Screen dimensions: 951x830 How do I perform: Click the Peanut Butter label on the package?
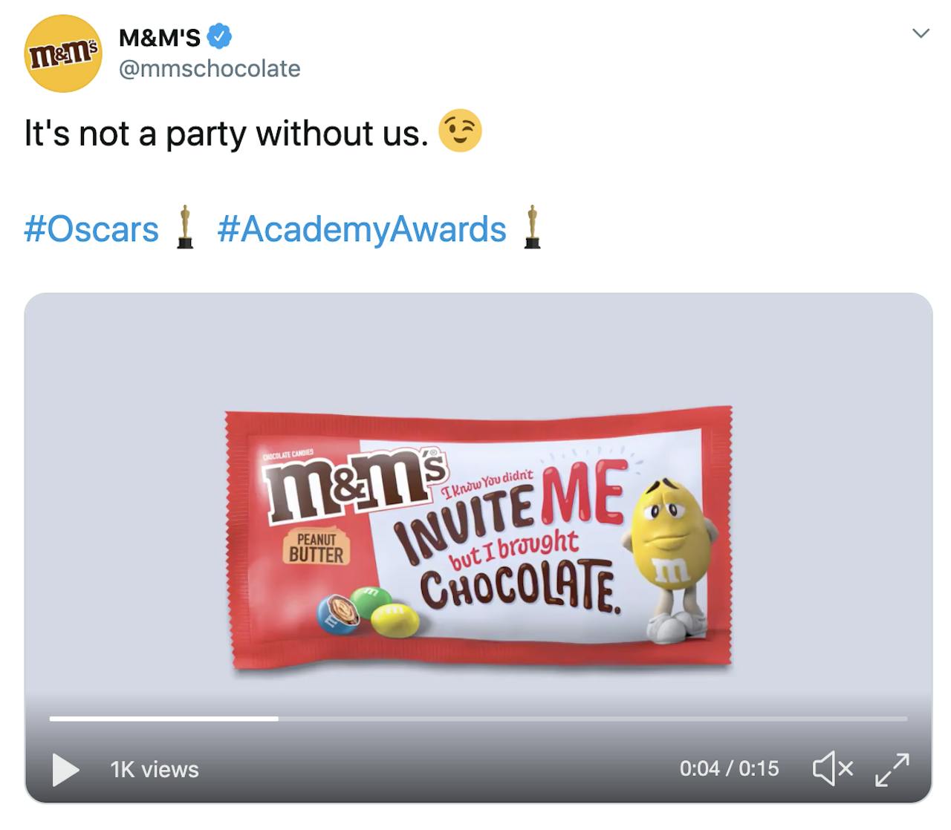coord(317,548)
